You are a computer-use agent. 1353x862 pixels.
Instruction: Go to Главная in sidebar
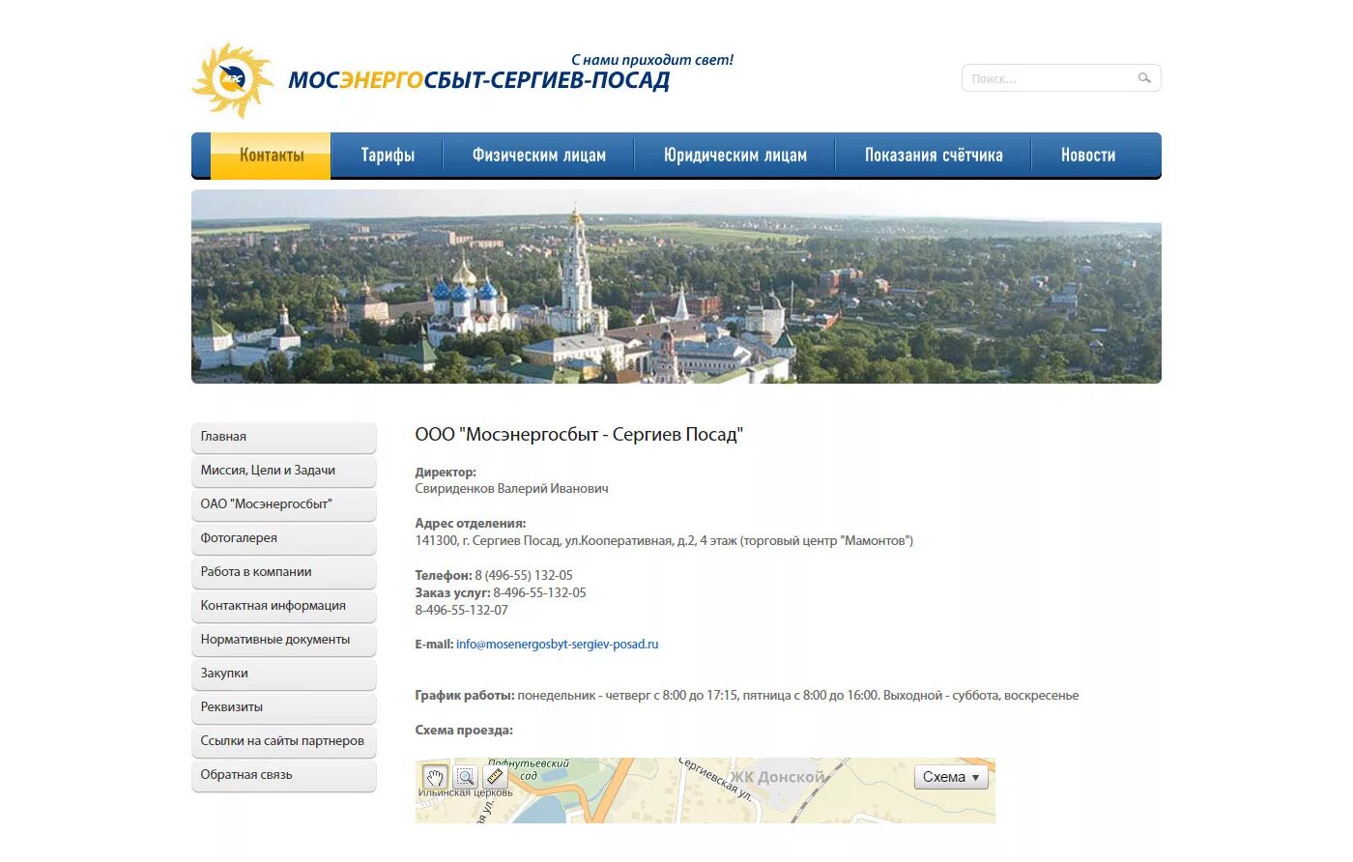[x=284, y=437]
